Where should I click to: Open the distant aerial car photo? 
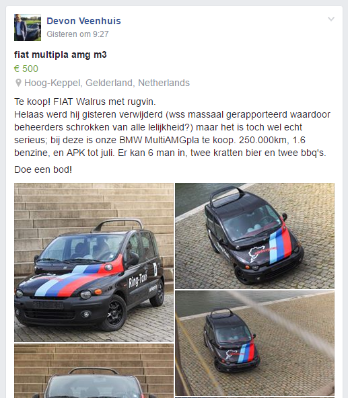254,344
